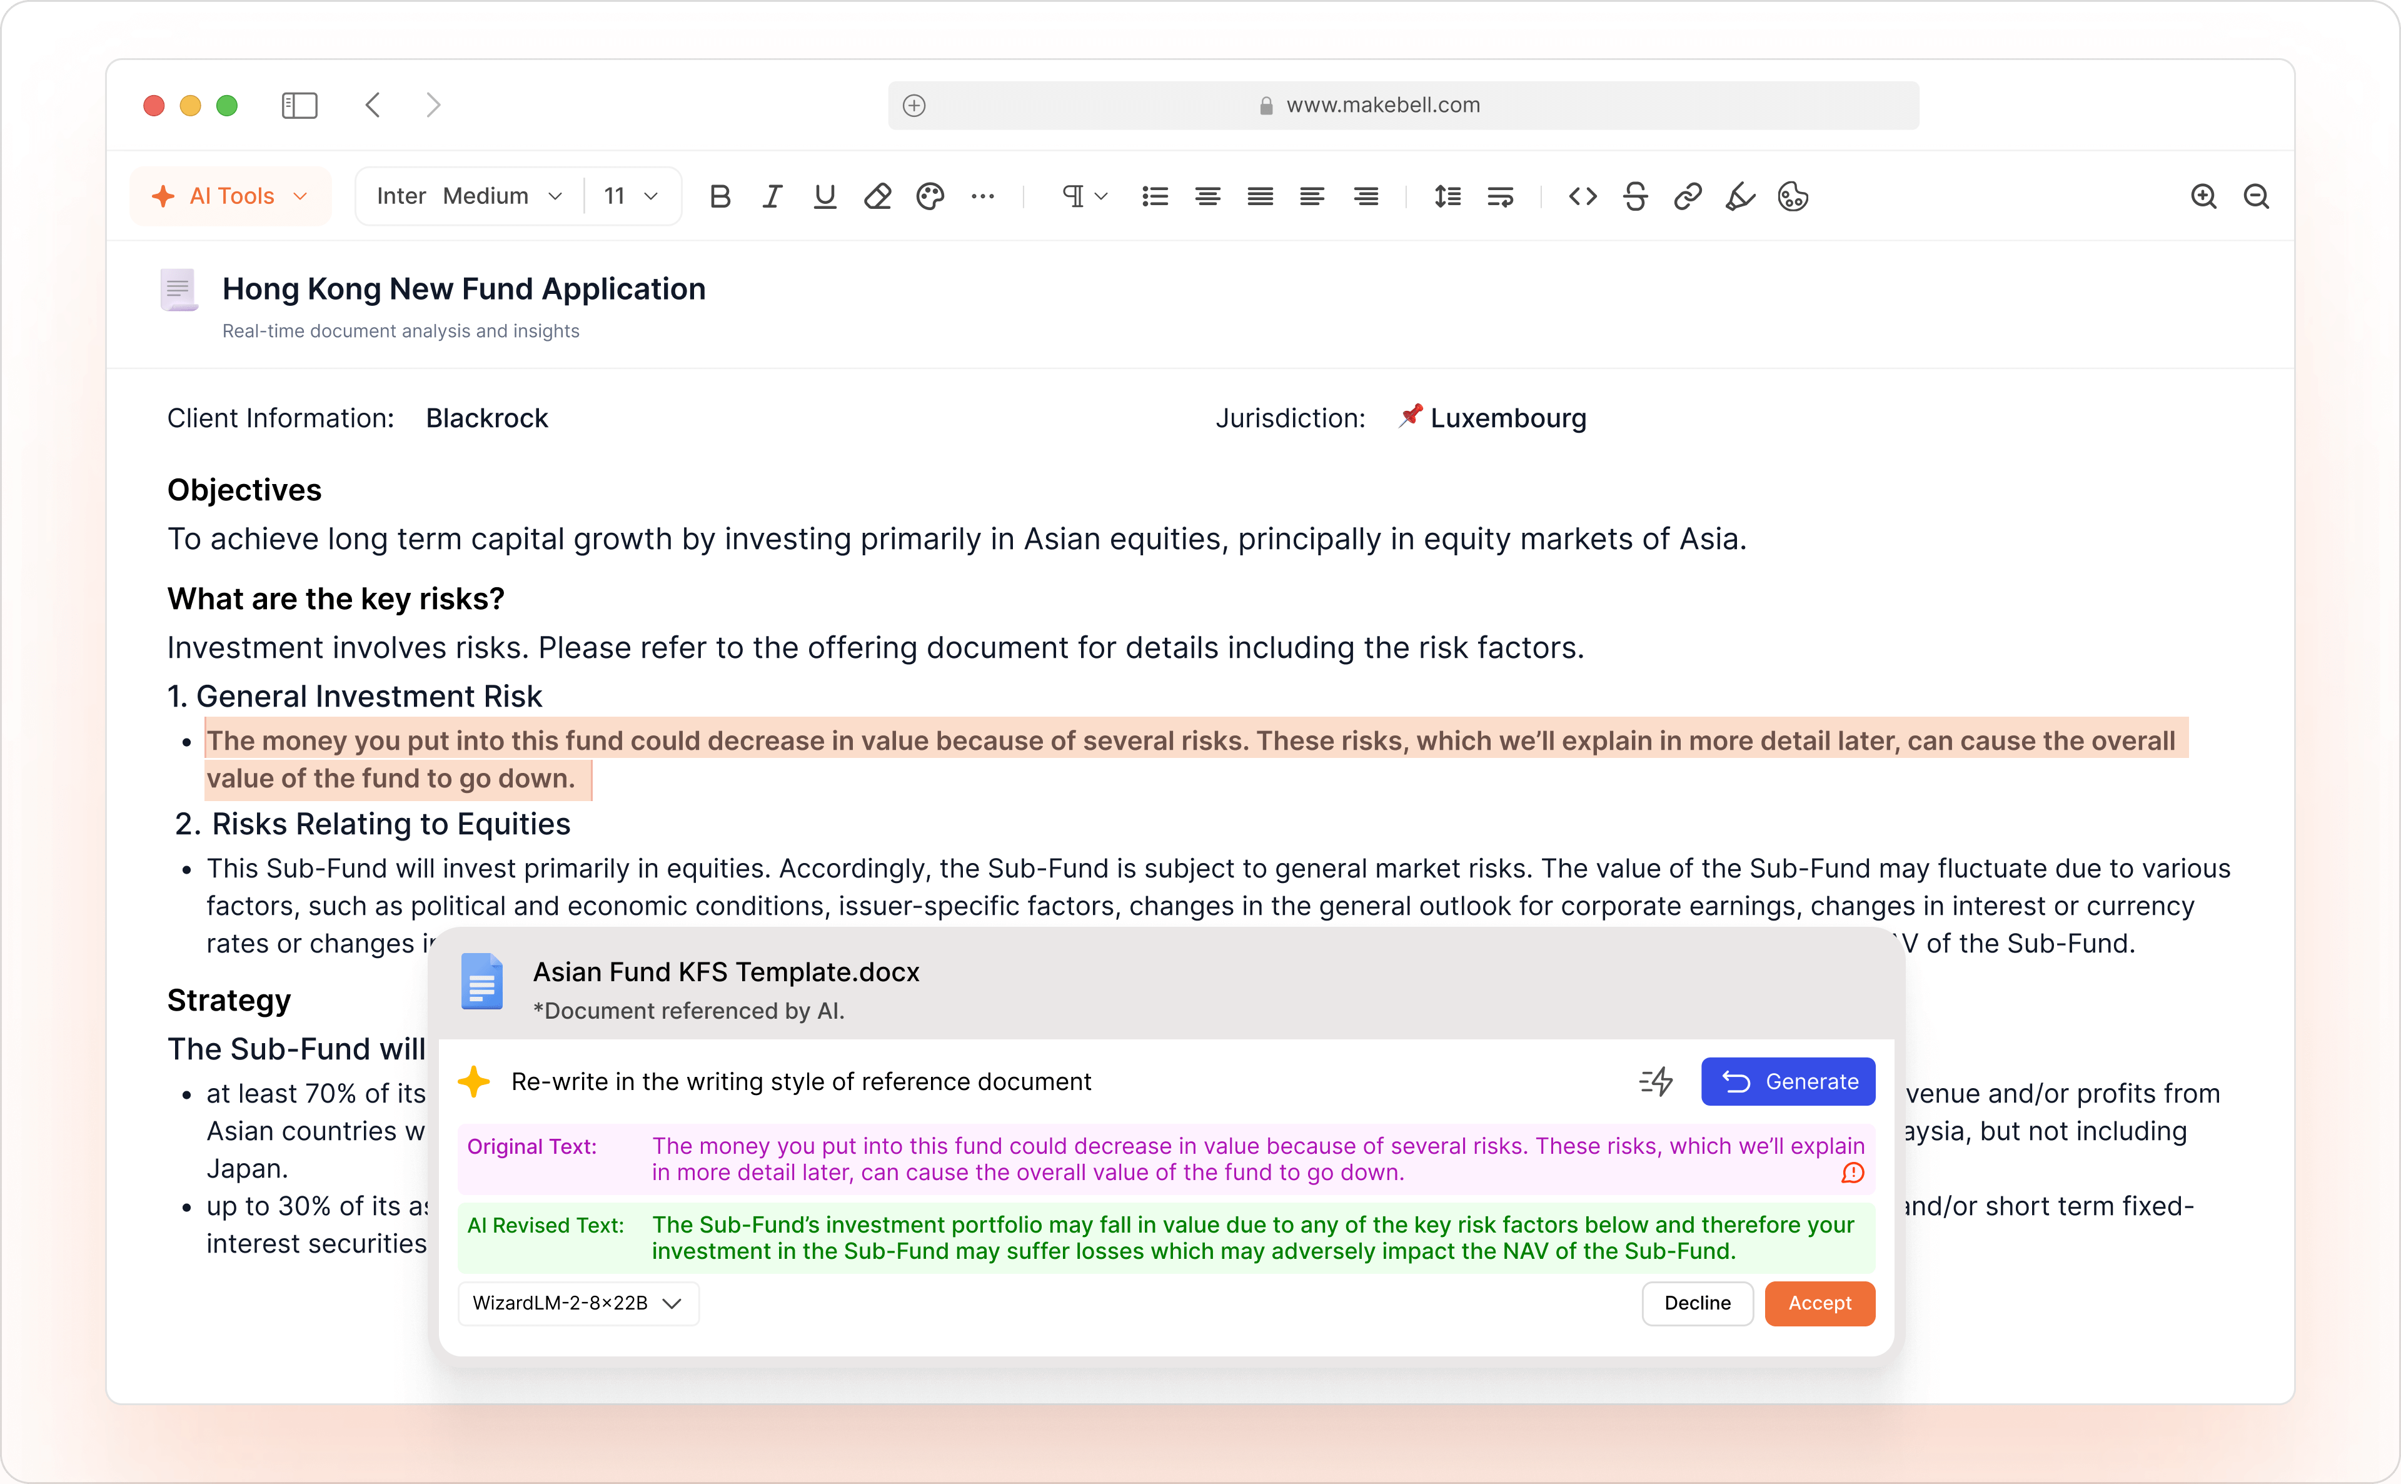Click the code brackets icon
Screen dimensions: 2401x1484
1582,196
